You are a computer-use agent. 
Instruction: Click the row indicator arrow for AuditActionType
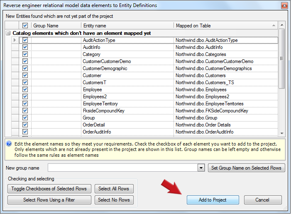15,40
